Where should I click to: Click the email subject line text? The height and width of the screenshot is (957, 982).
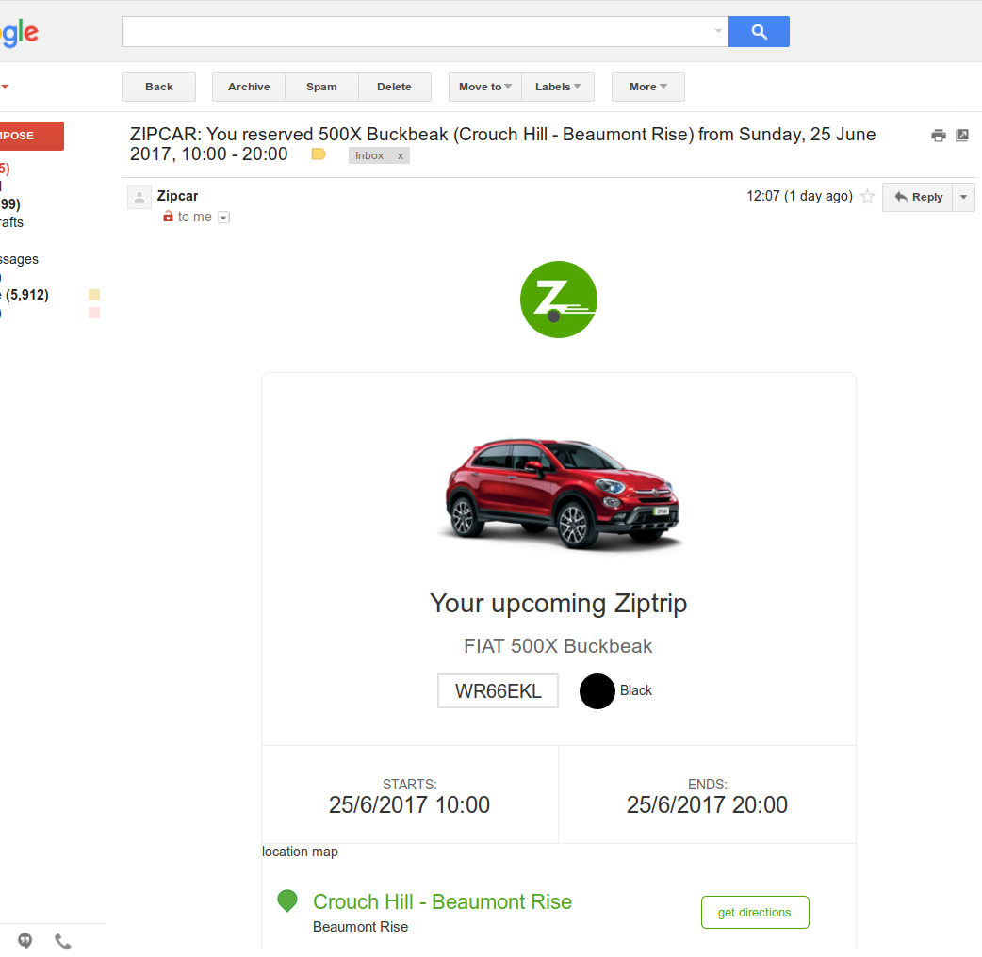coord(503,144)
